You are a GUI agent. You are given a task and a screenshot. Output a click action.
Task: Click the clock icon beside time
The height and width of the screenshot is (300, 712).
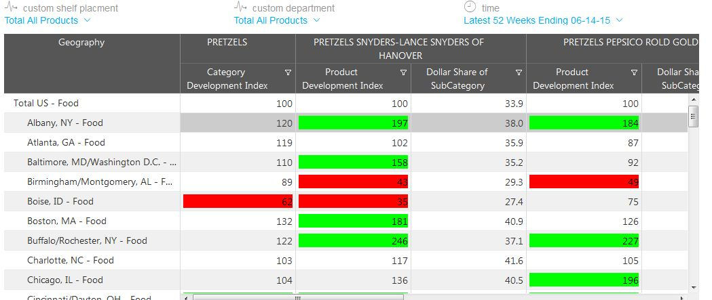[x=470, y=7]
